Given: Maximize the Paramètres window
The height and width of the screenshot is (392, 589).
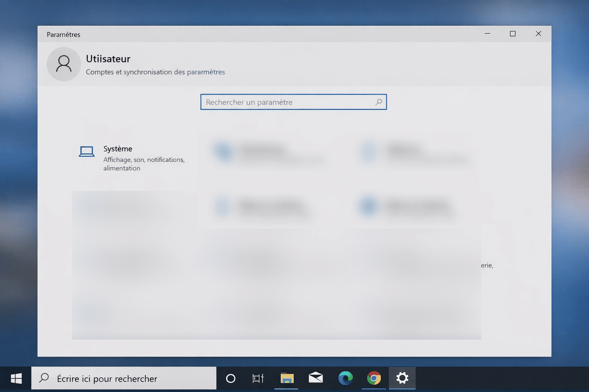Looking at the screenshot, I should point(513,34).
